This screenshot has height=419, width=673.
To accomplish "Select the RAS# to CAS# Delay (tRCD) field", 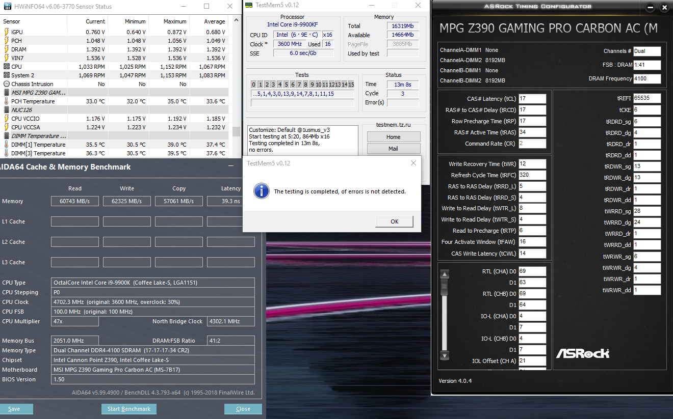I will [532, 110].
